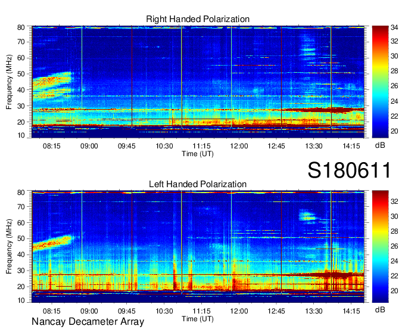This screenshot has width=405, height=329.
Task: Click the "Left Handed Polarization" plot title
Action: (x=198, y=184)
